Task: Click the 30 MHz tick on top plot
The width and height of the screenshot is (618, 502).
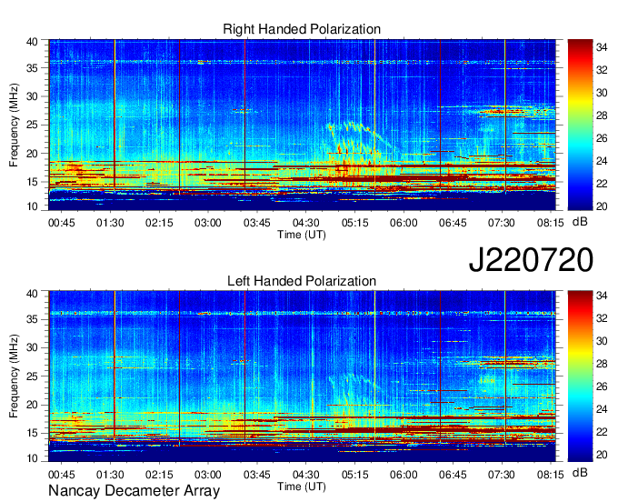Action: 32,96
